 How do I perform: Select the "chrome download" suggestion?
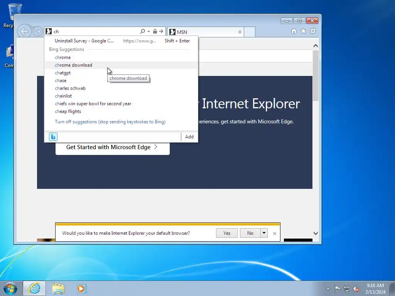[121, 65]
